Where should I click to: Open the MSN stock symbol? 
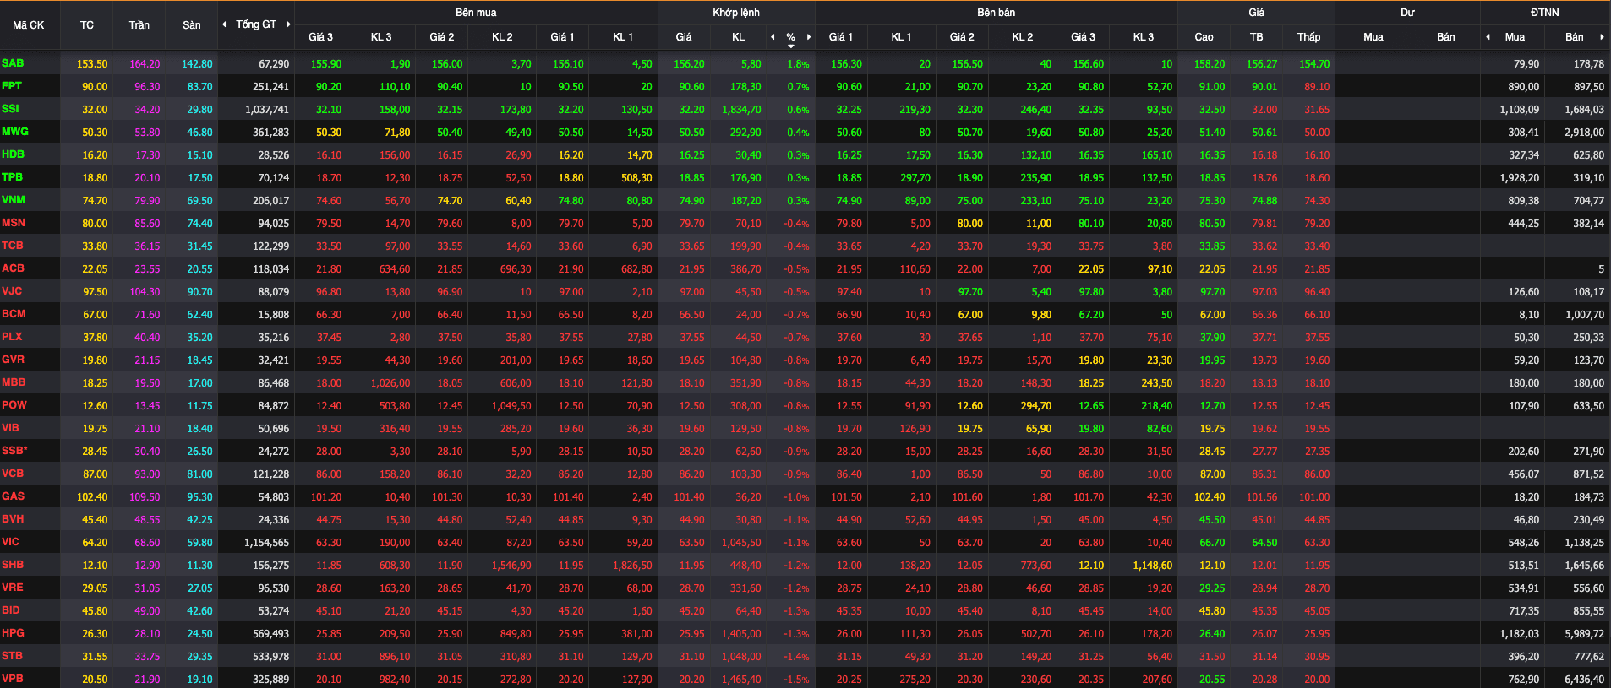[x=14, y=223]
